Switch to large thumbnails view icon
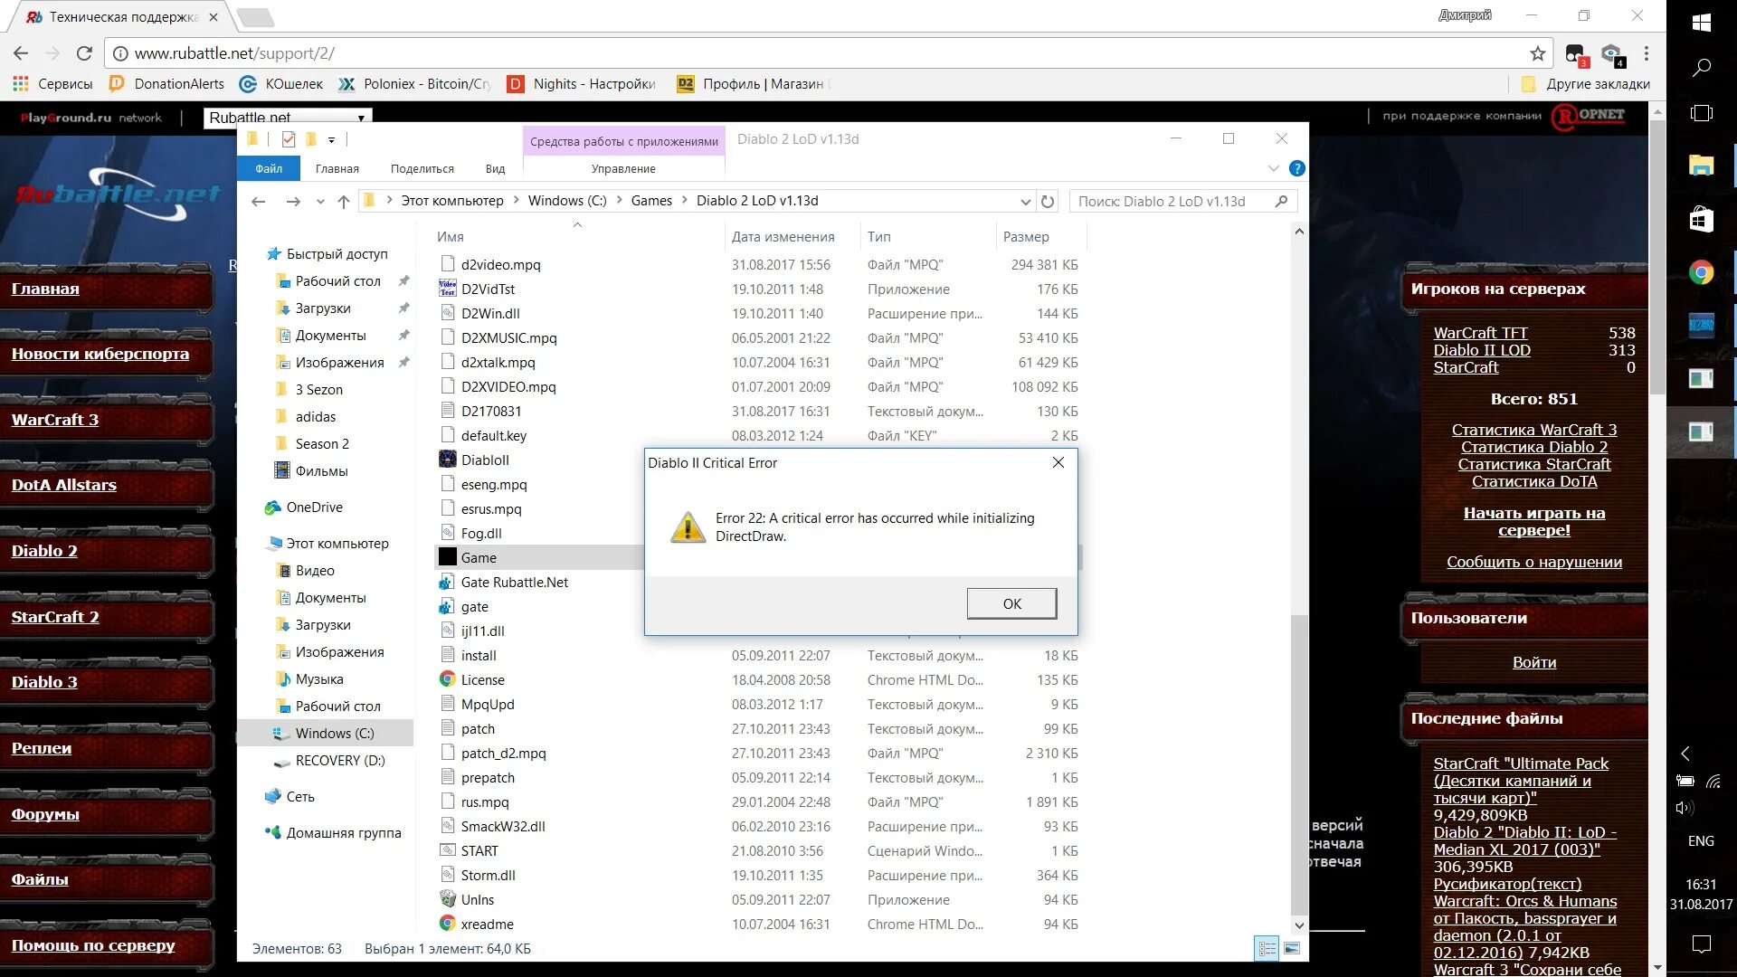The height and width of the screenshot is (977, 1737). point(1291,948)
